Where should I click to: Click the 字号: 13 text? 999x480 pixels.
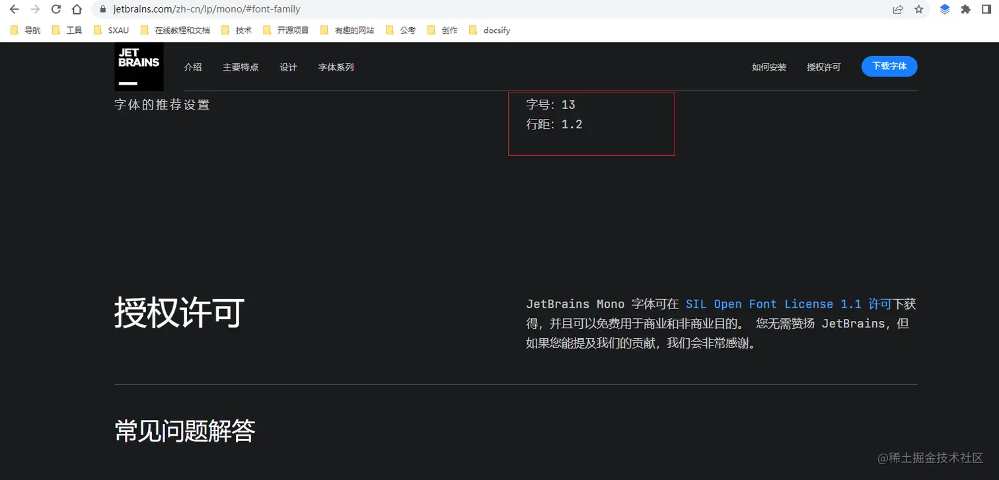(x=550, y=104)
